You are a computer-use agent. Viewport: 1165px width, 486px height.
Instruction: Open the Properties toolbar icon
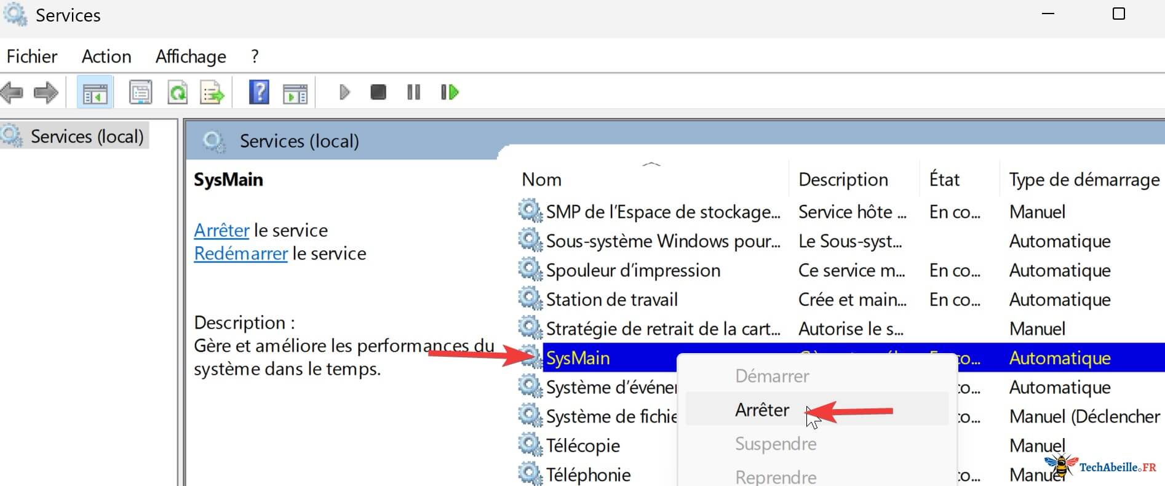point(140,93)
